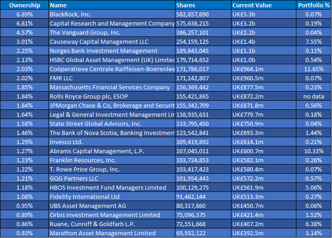Image resolution: width=332 pixels, height=238 pixels.
Task: Click the 100,129,275 shares value
Action: [192, 187]
